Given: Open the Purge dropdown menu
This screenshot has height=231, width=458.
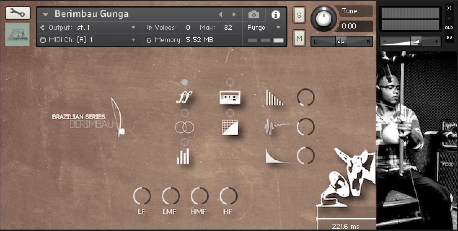Looking at the screenshot, I should pyautogui.click(x=264, y=28).
